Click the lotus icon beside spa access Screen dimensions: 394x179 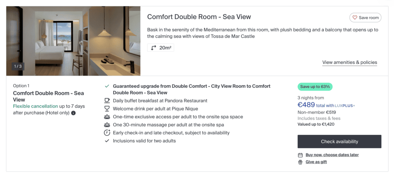point(107,117)
